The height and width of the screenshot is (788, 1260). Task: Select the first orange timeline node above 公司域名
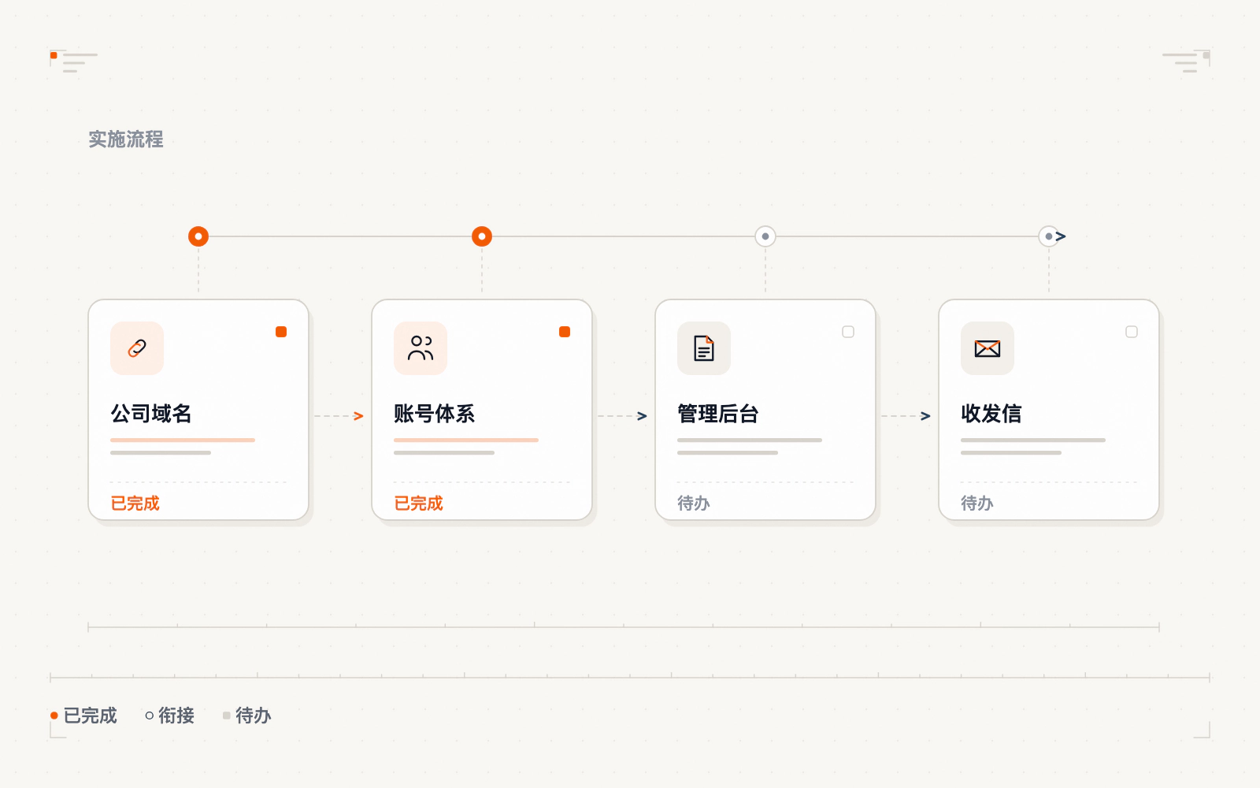pos(198,236)
